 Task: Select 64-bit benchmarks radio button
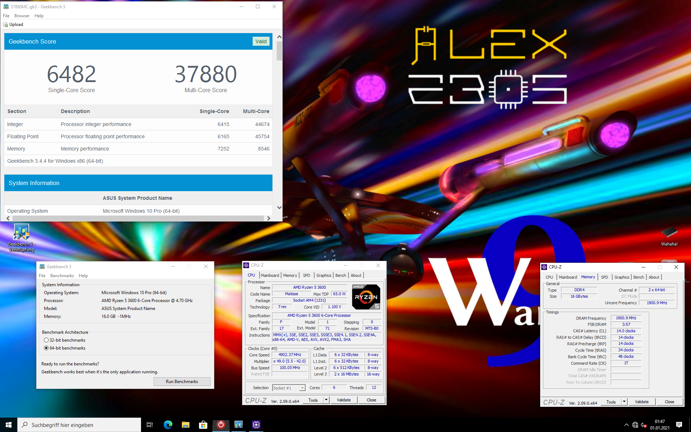tap(46, 348)
